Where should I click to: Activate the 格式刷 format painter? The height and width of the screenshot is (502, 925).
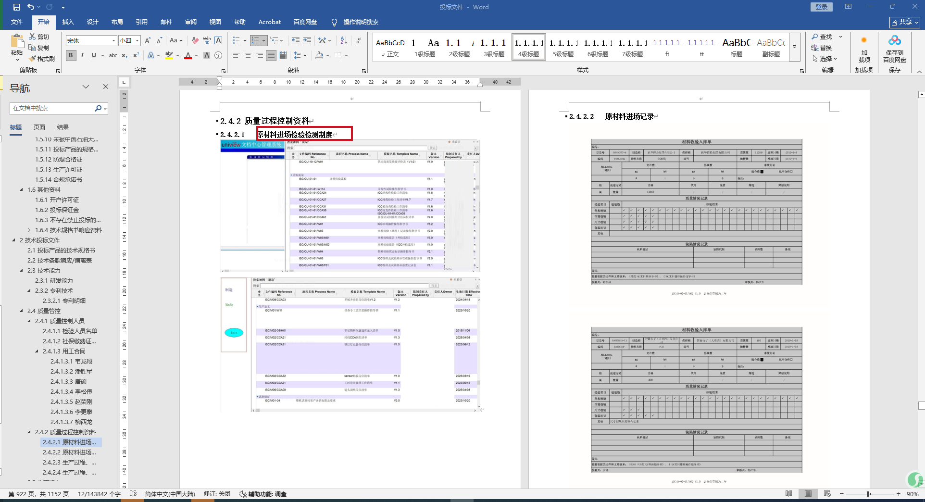point(32,59)
